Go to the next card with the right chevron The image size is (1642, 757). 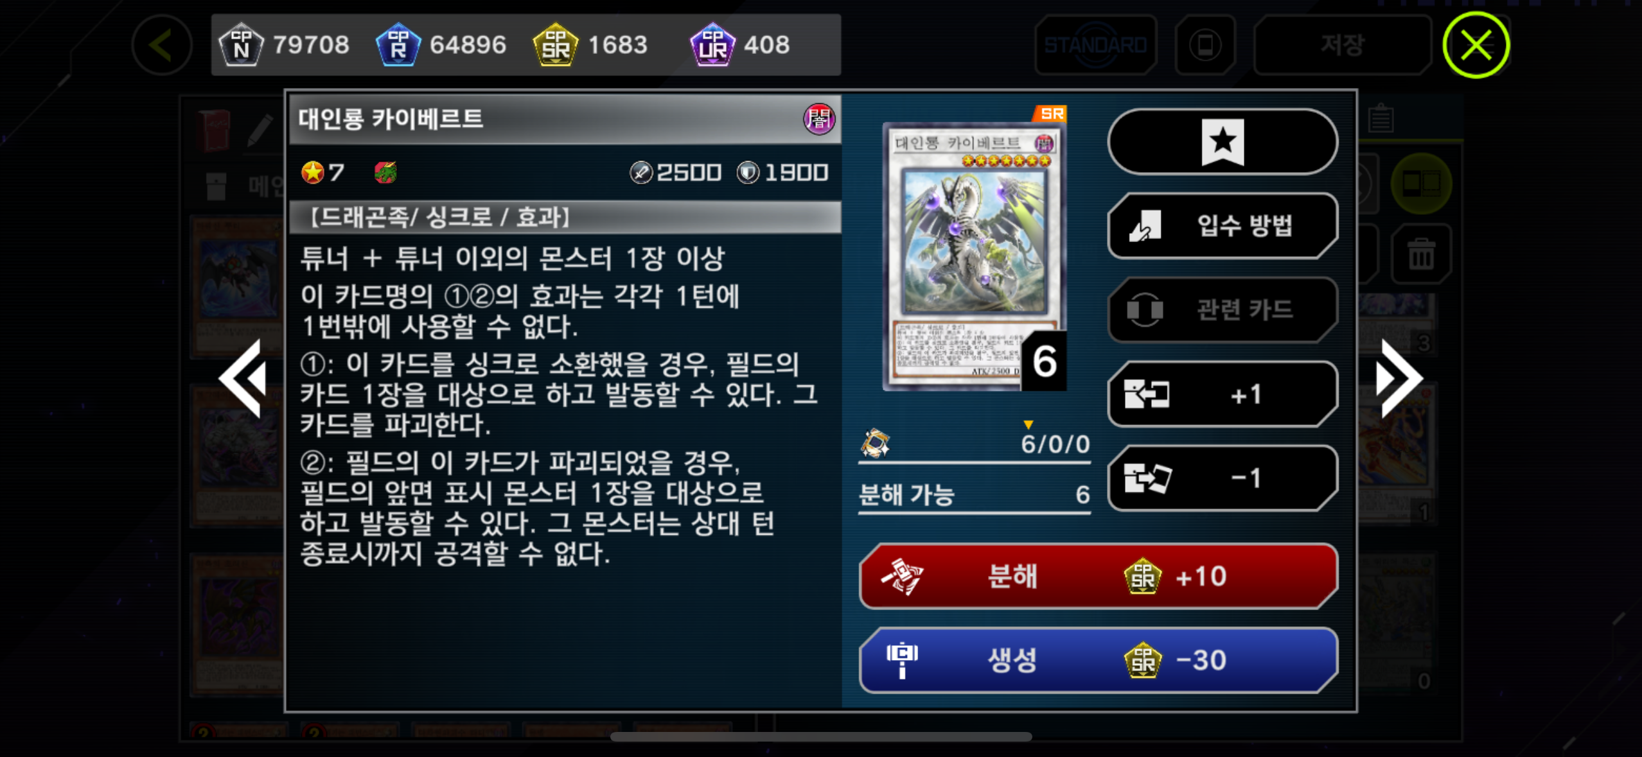coord(1399,378)
